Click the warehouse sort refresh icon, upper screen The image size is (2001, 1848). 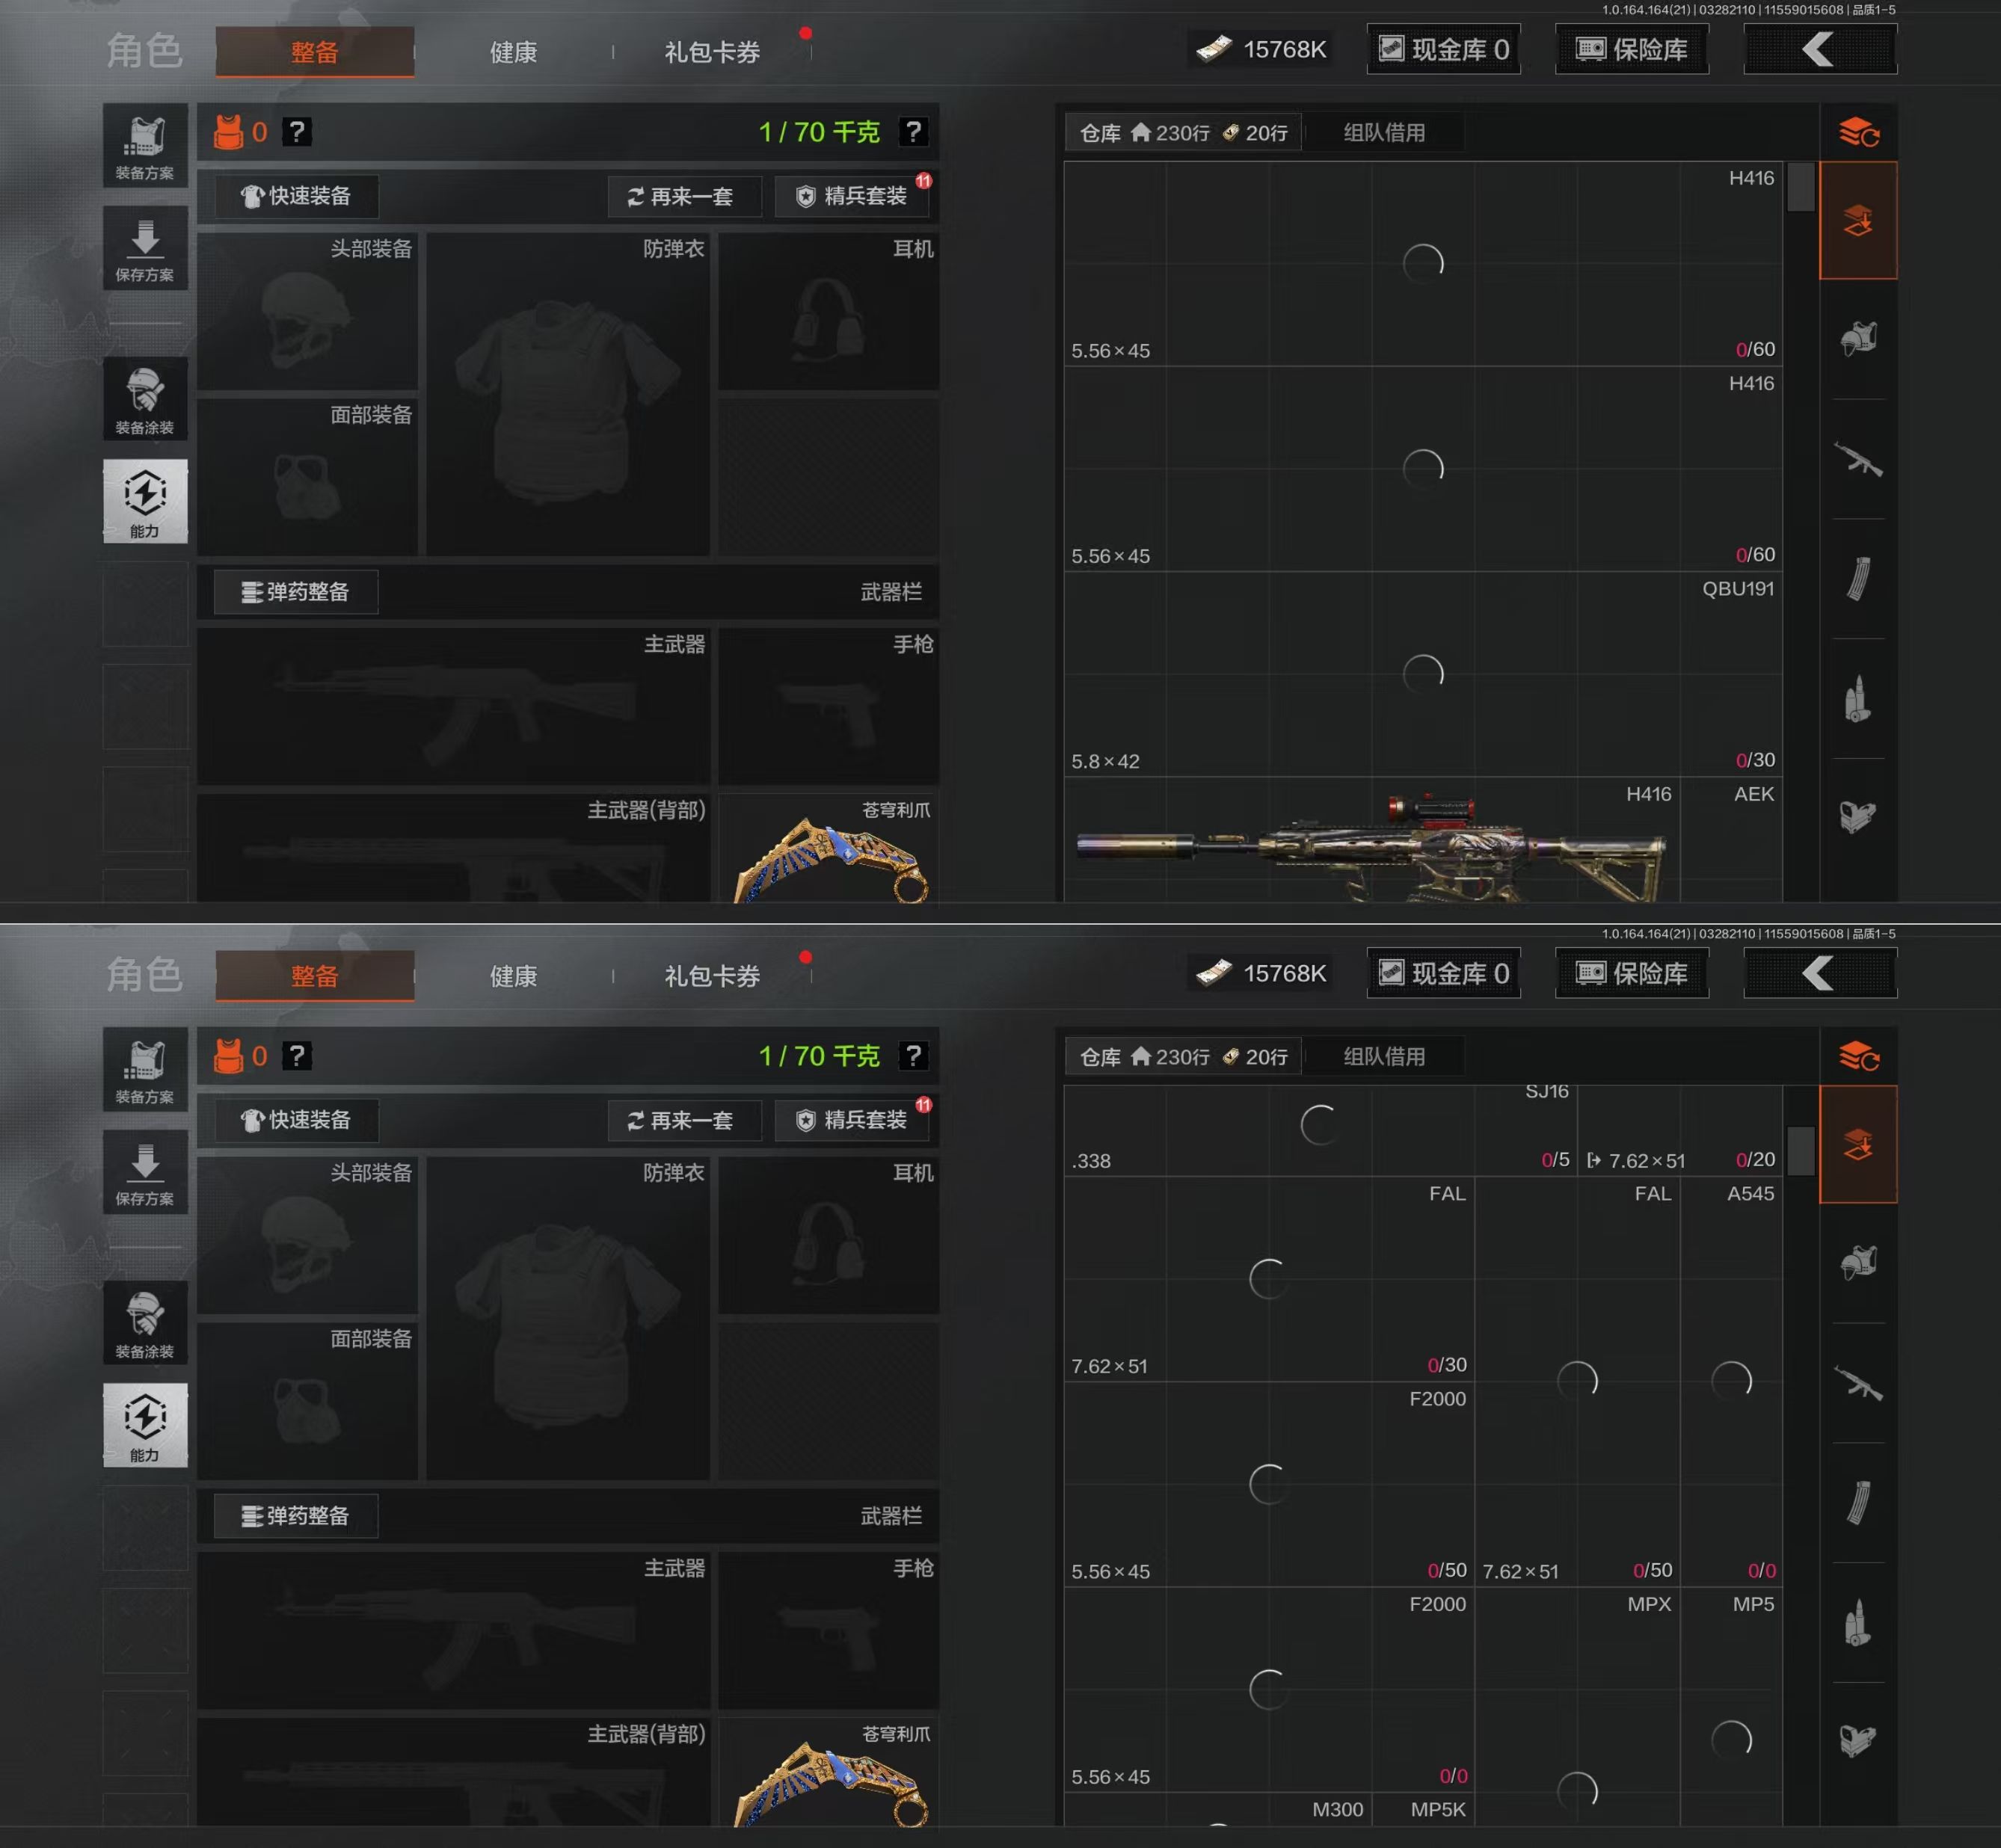1859,132
